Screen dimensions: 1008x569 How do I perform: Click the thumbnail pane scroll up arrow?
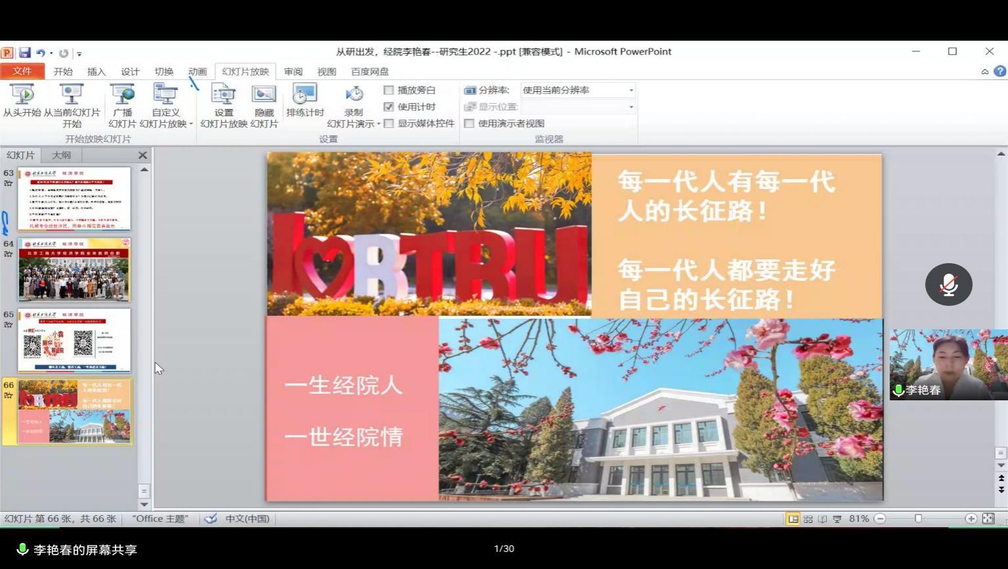point(145,170)
